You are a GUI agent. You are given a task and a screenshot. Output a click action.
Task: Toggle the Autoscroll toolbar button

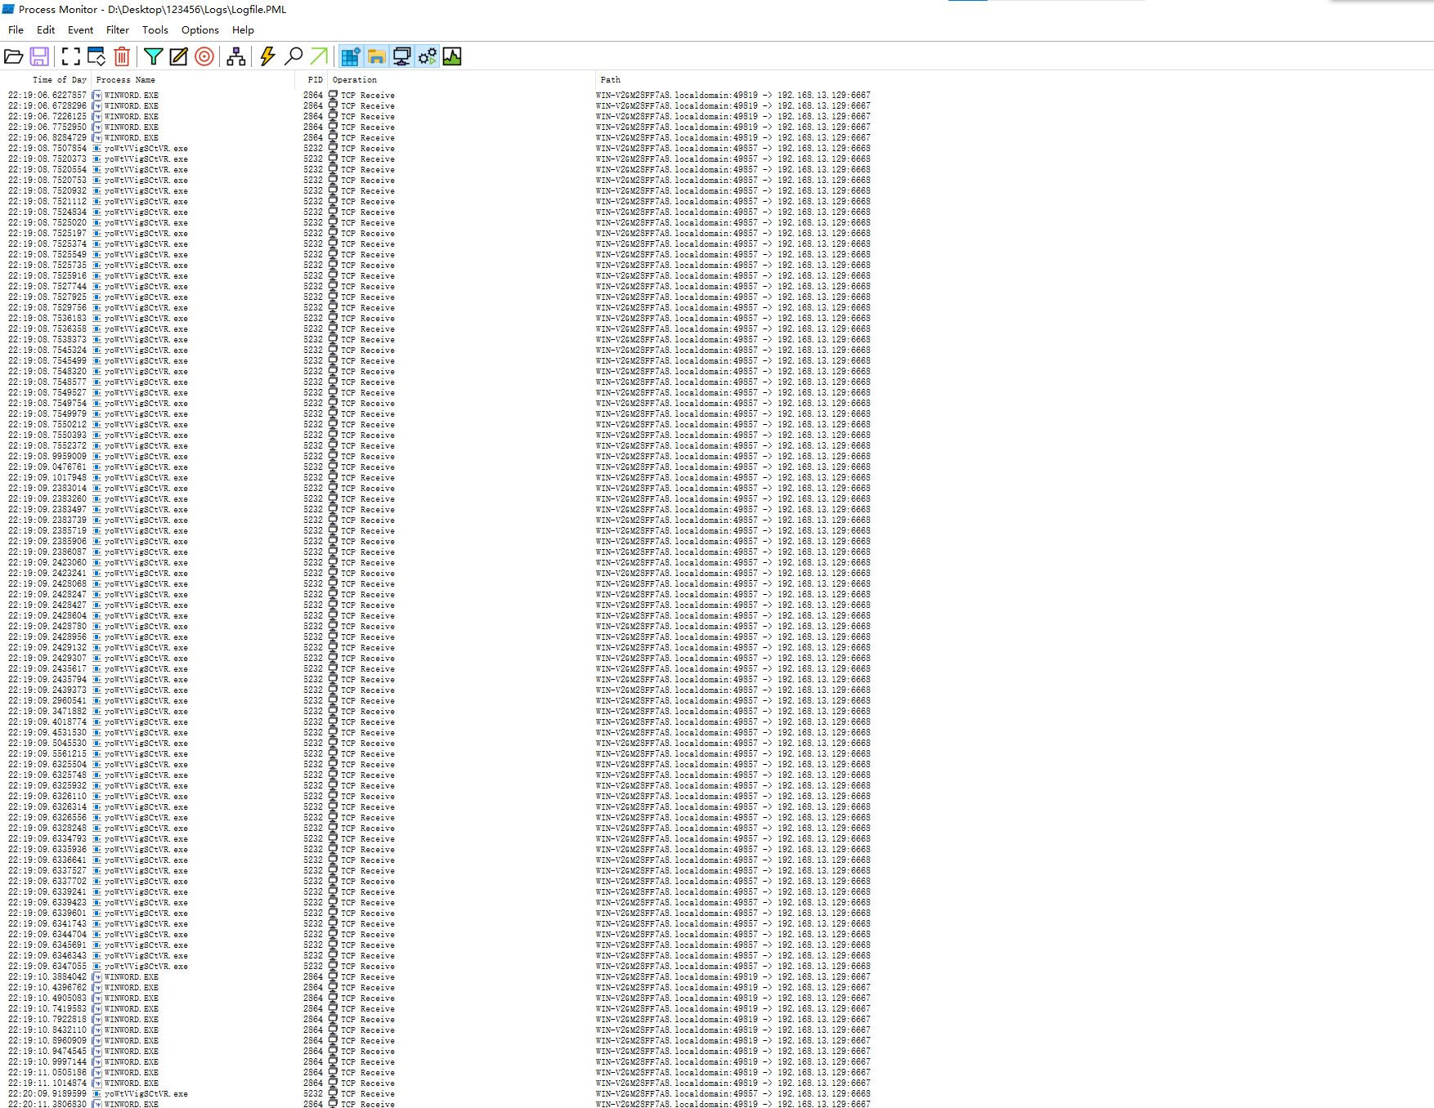pyautogui.click(x=96, y=56)
